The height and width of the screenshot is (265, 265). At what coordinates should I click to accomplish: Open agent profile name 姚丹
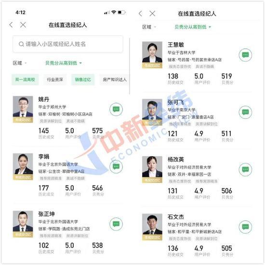pyautogui.click(x=44, y=99)
